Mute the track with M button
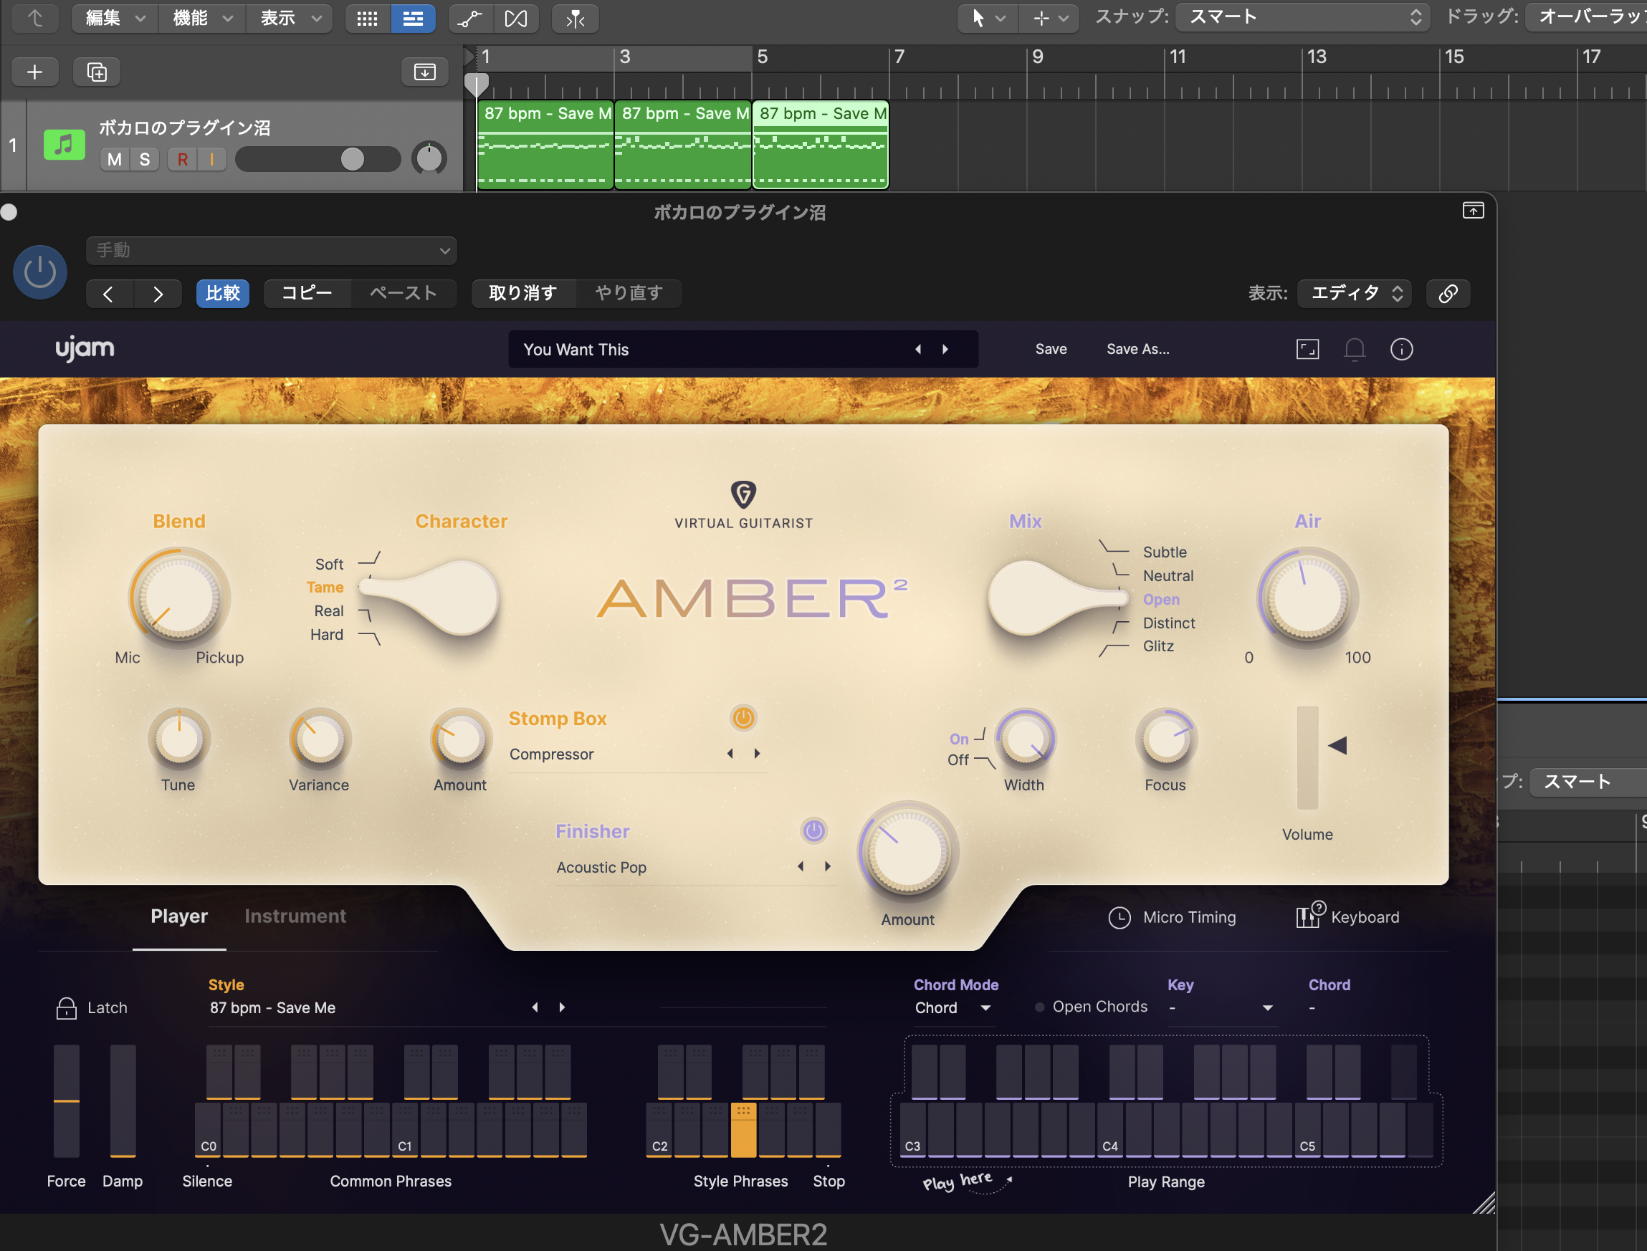This screenshot has height=1251, width=1647. click(115, 159)
